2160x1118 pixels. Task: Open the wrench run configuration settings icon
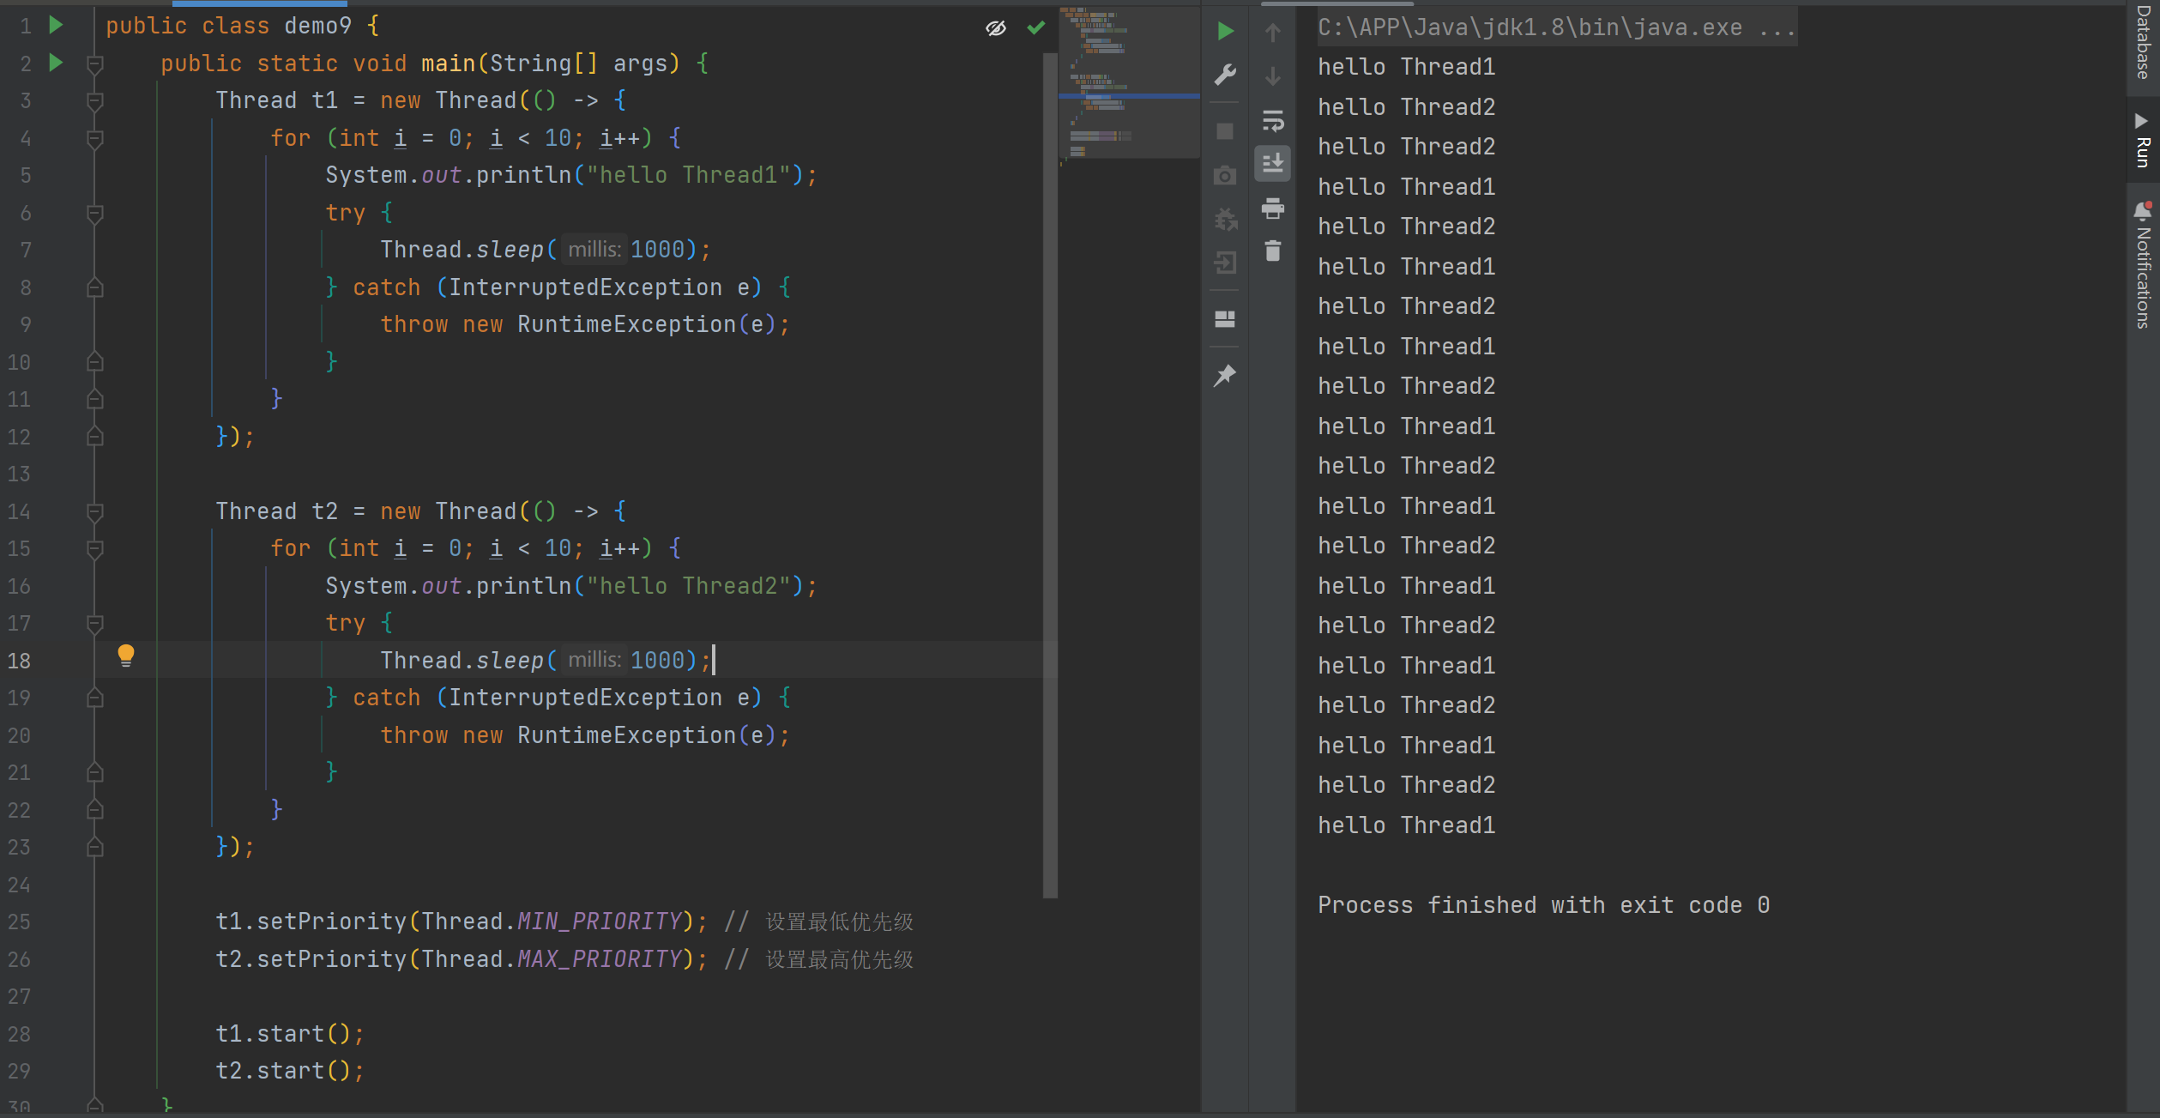[x=1225, y=76]
